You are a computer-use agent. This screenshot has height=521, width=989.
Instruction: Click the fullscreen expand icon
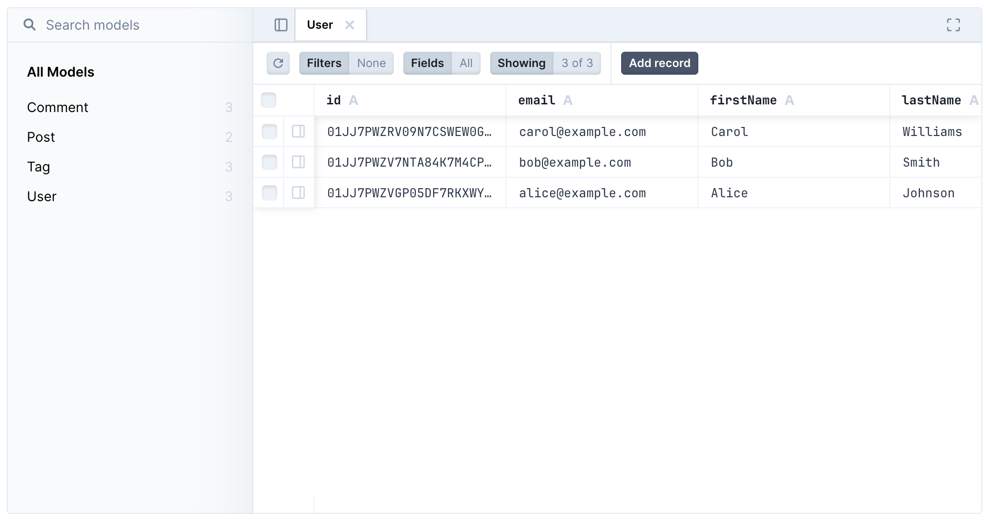coord(954,25)
